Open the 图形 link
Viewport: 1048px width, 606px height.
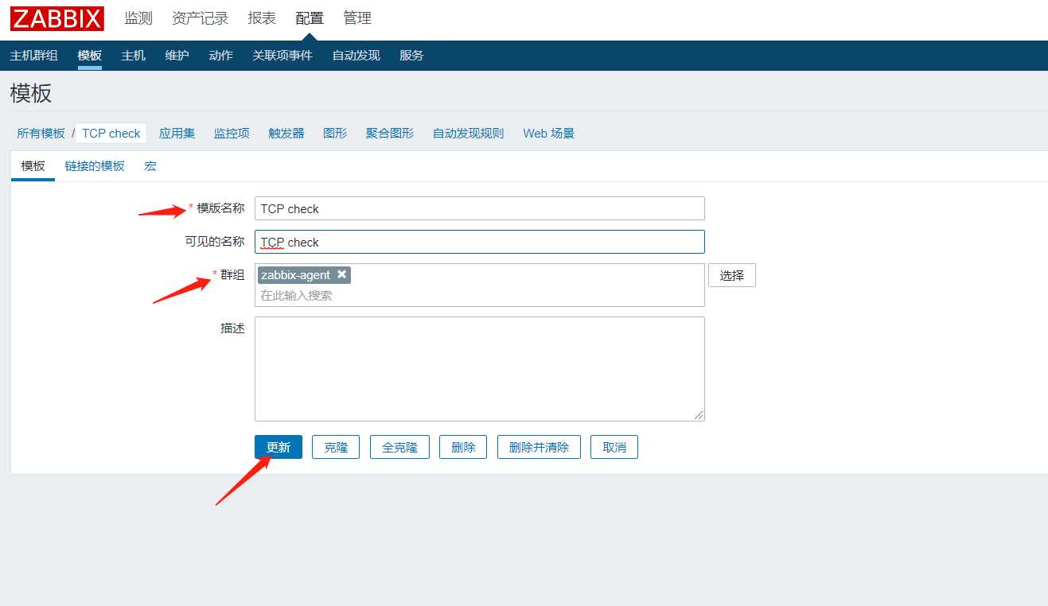click(335, 134)
